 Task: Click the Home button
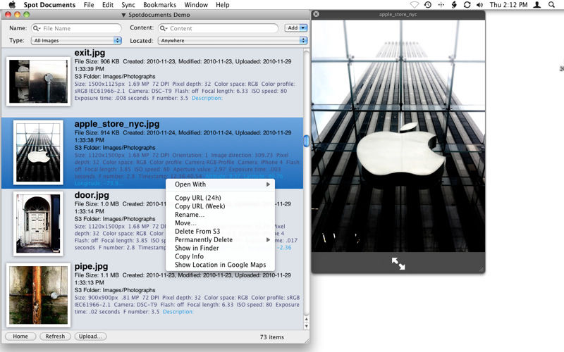[x=20, y=337]
